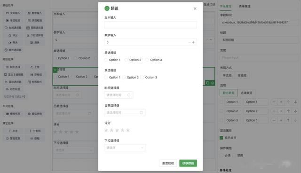Open the 时间选择器 time picker in preview
301x173 pixels.
pyautogui.click(x=119, y=95)
